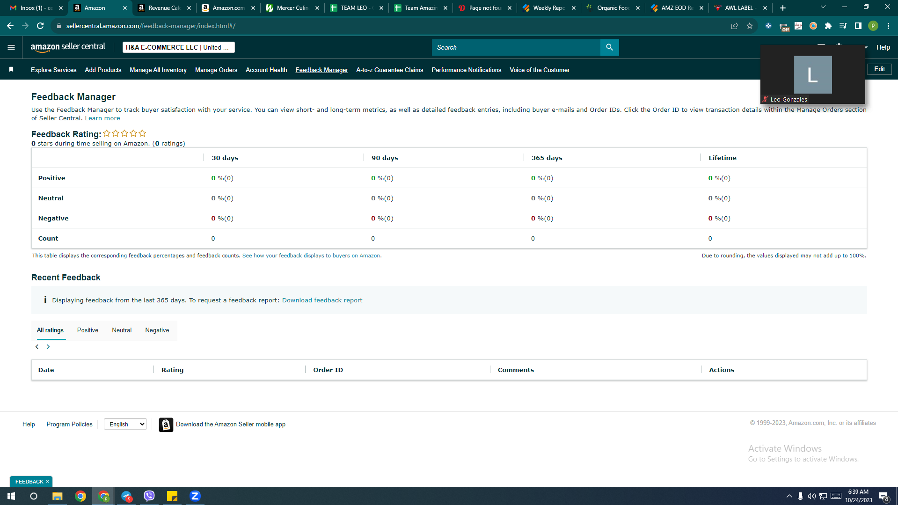Image resolution: width=898 pixels, height=505 pixels.
Task: Click the Amazon Seller mobile app icon
Action: tap(166, 424)
